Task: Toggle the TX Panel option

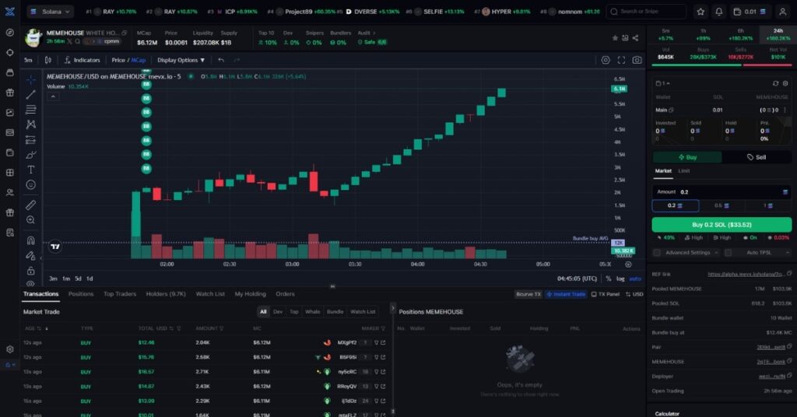Action: point(606,294)
